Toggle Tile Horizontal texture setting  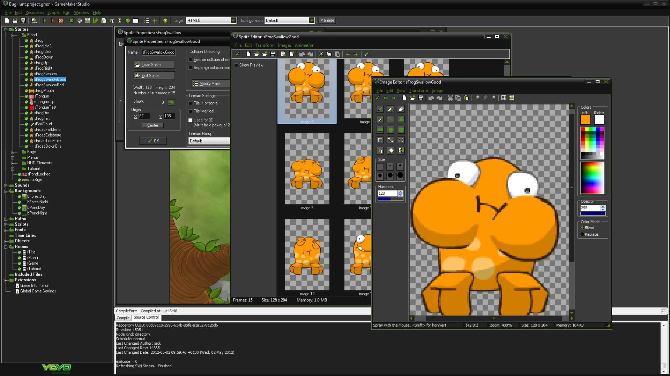pos(191,103)
